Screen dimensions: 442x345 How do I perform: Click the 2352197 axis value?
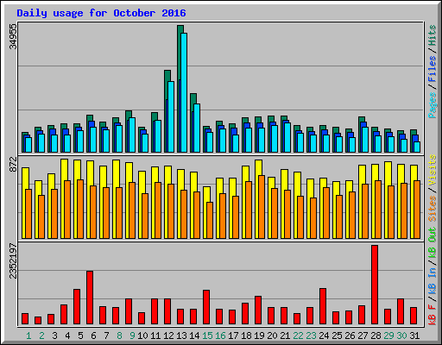click(13, 261)
